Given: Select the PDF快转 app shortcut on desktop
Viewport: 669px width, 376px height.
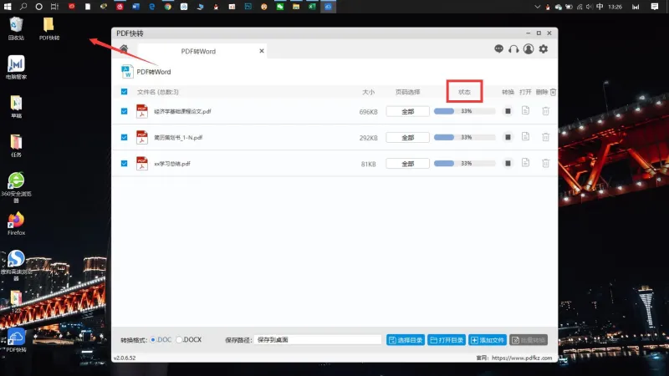Looking at the screenshot, I should 16,340.
